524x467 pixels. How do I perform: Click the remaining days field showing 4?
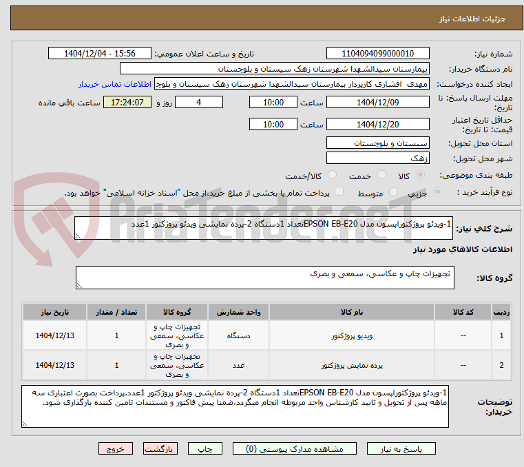tap(199, 103)
